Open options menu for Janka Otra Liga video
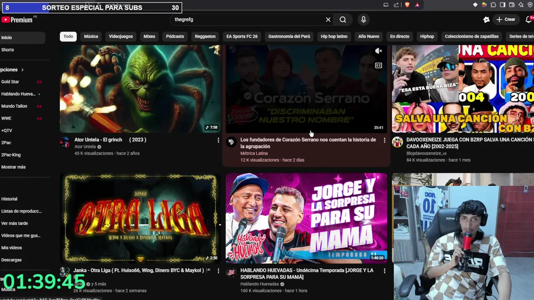534x300 pixels. (x=218, y=271)
